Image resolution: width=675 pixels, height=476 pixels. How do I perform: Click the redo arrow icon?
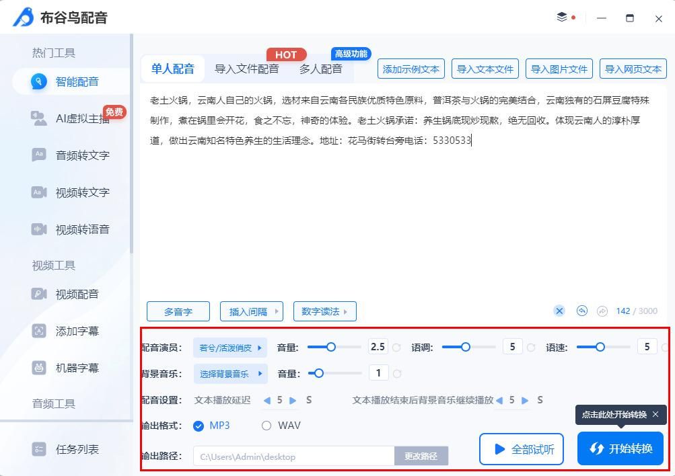click(x=602, y=311)
